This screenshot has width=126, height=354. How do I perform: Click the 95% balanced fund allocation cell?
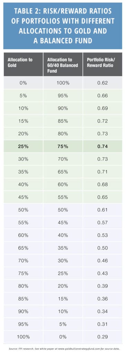pos(63,95)
